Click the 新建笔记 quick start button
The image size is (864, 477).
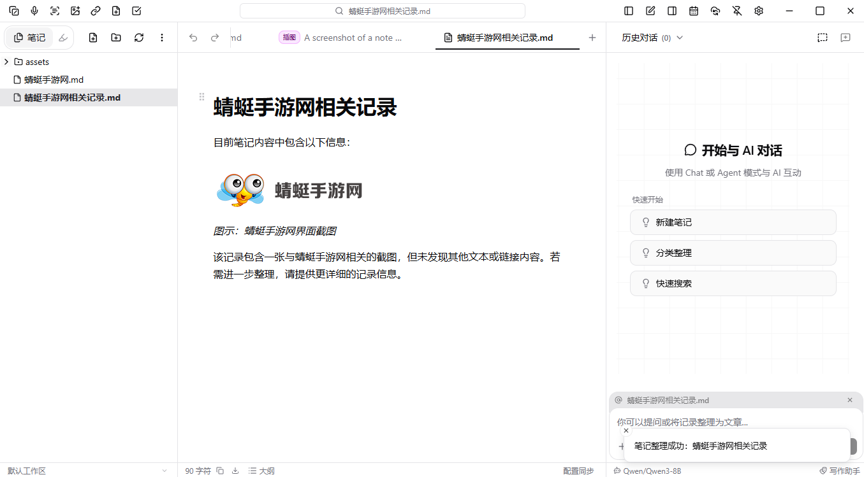tap(733, 222)
